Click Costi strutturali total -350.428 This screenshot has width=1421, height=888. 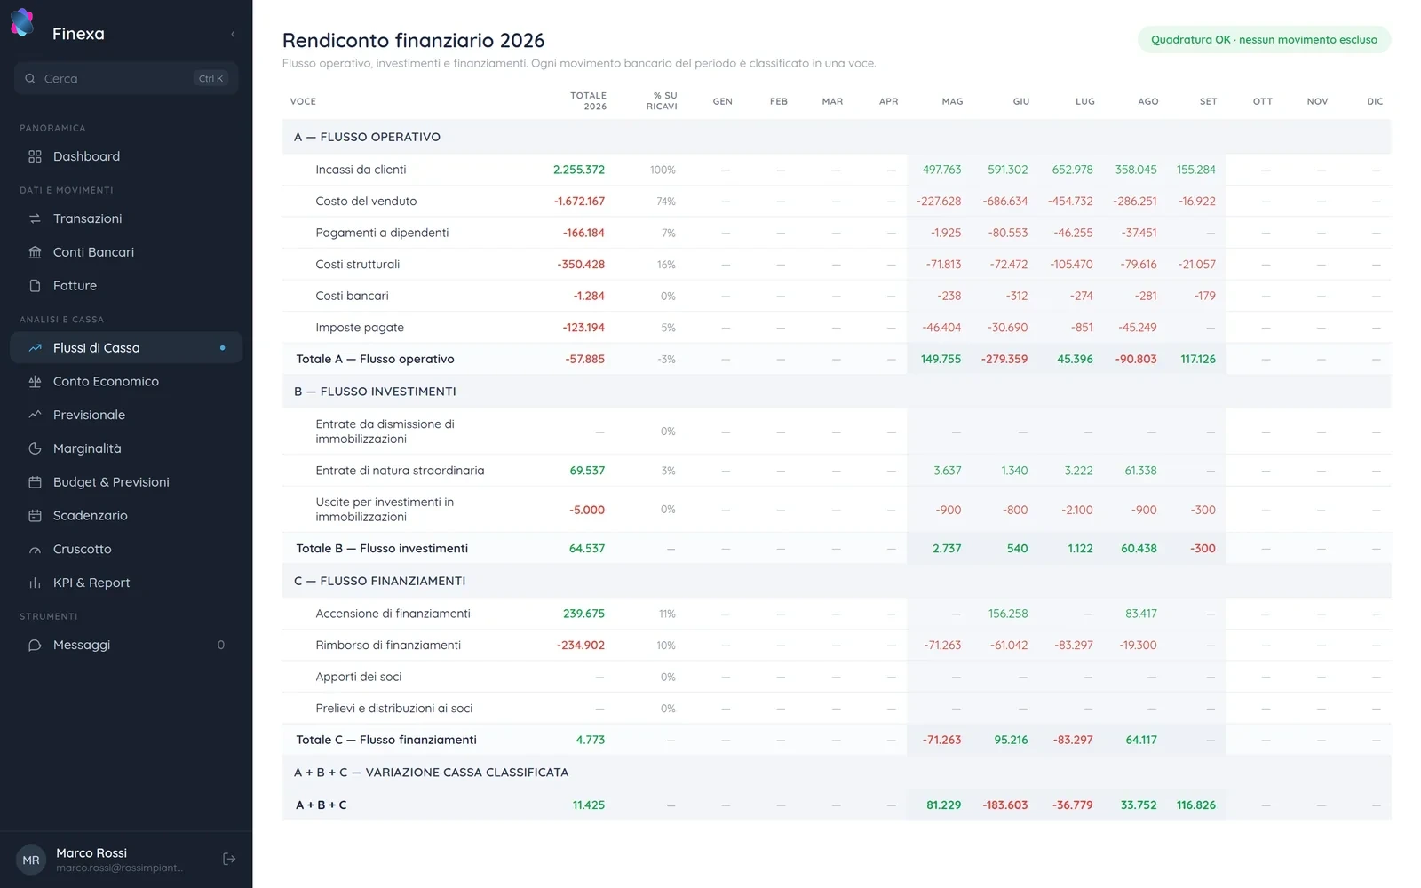(x=581, y=265)
